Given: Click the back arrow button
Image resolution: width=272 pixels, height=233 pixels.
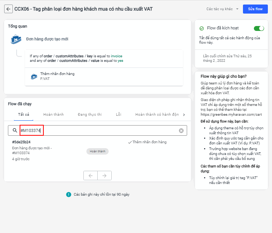Looking at the screenshot, I should pos(8,9).
